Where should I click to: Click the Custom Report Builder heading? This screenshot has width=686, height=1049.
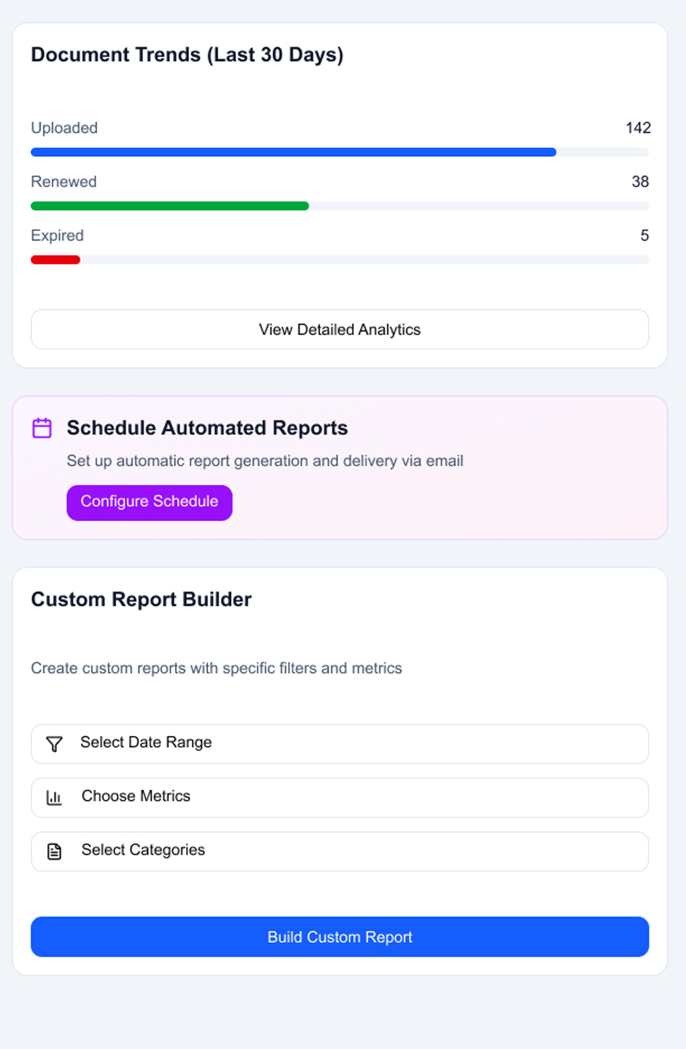tap(141, 599)
